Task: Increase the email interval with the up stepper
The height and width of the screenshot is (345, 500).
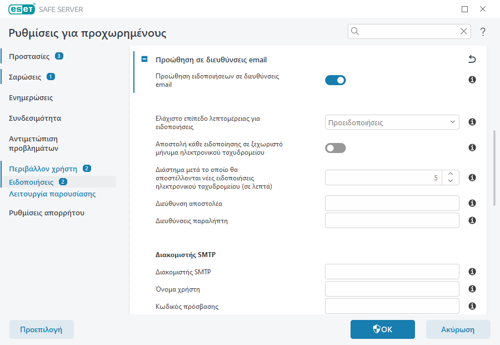Action: (452, 175)
